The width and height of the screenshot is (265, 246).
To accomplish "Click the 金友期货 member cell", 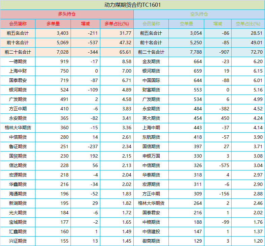I will click(x=151, y=61).
